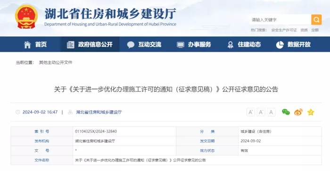330x171 pixels.
Task: Click the speech bubble icon beside 互动交流
Action: [131, 45]
